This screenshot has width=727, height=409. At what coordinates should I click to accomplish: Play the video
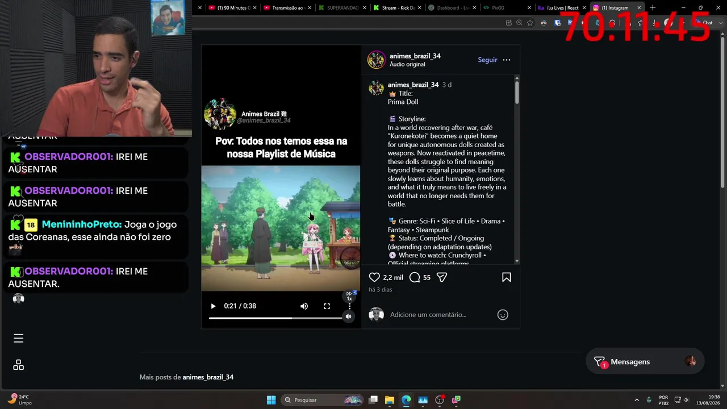213,306
